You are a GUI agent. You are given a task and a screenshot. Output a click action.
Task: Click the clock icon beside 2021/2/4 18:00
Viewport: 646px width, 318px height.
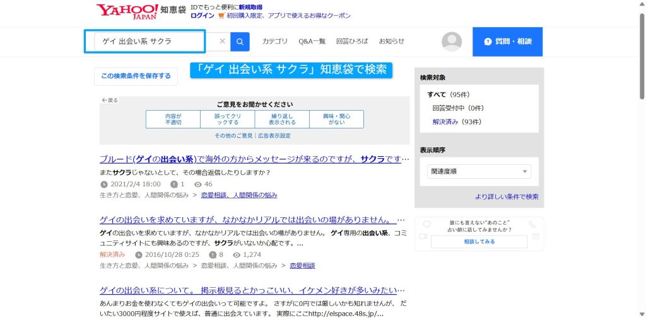[x=104, y=185]
